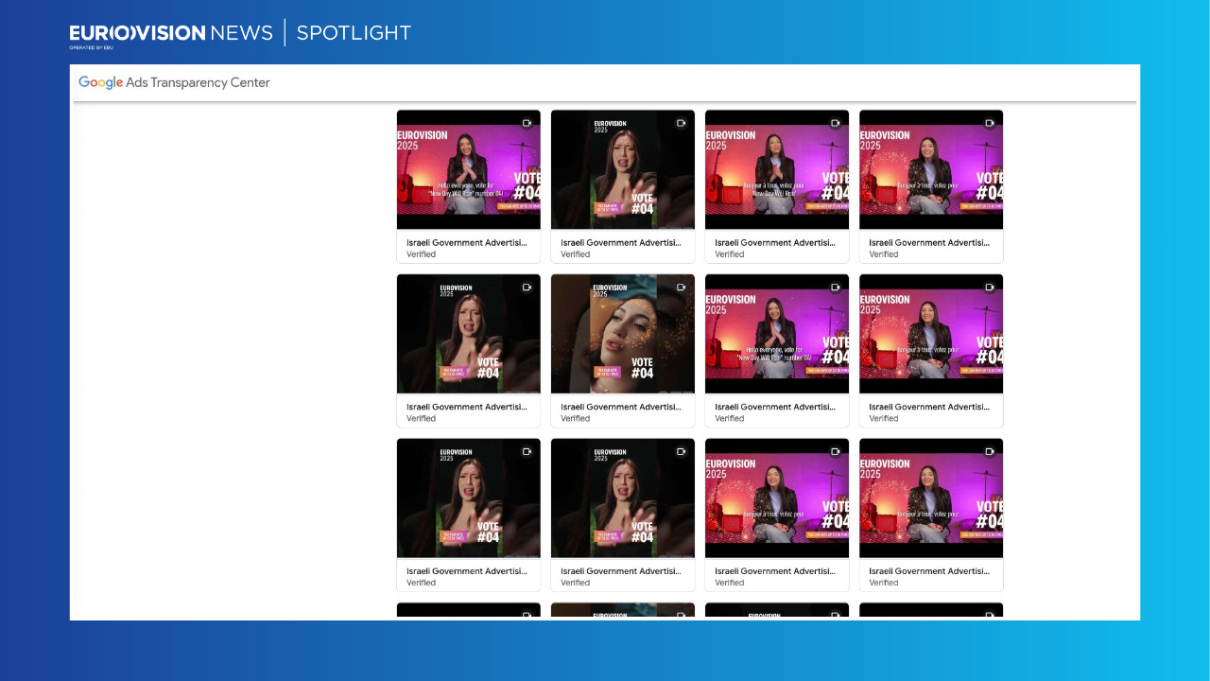The width and height of the screenshot is (1210, 681).
Task: Open the first row, fourth ad thumbnail with sparkles
Action: pos(931,169)
